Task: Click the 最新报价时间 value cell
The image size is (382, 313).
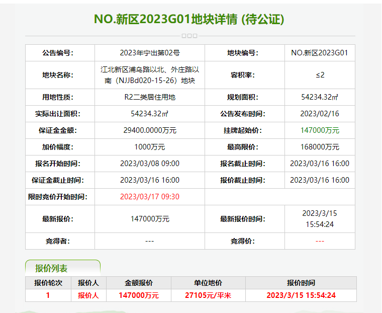Action: pyautogui.click(x=320, y=219)
